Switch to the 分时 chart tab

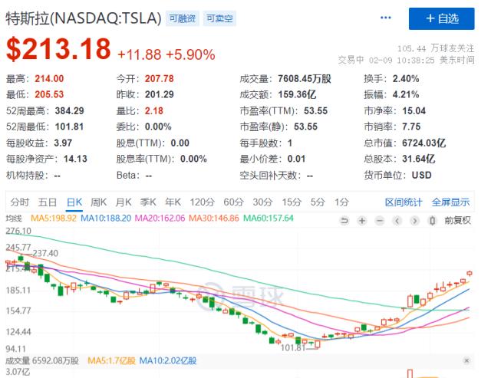click(x=20, y=202)
